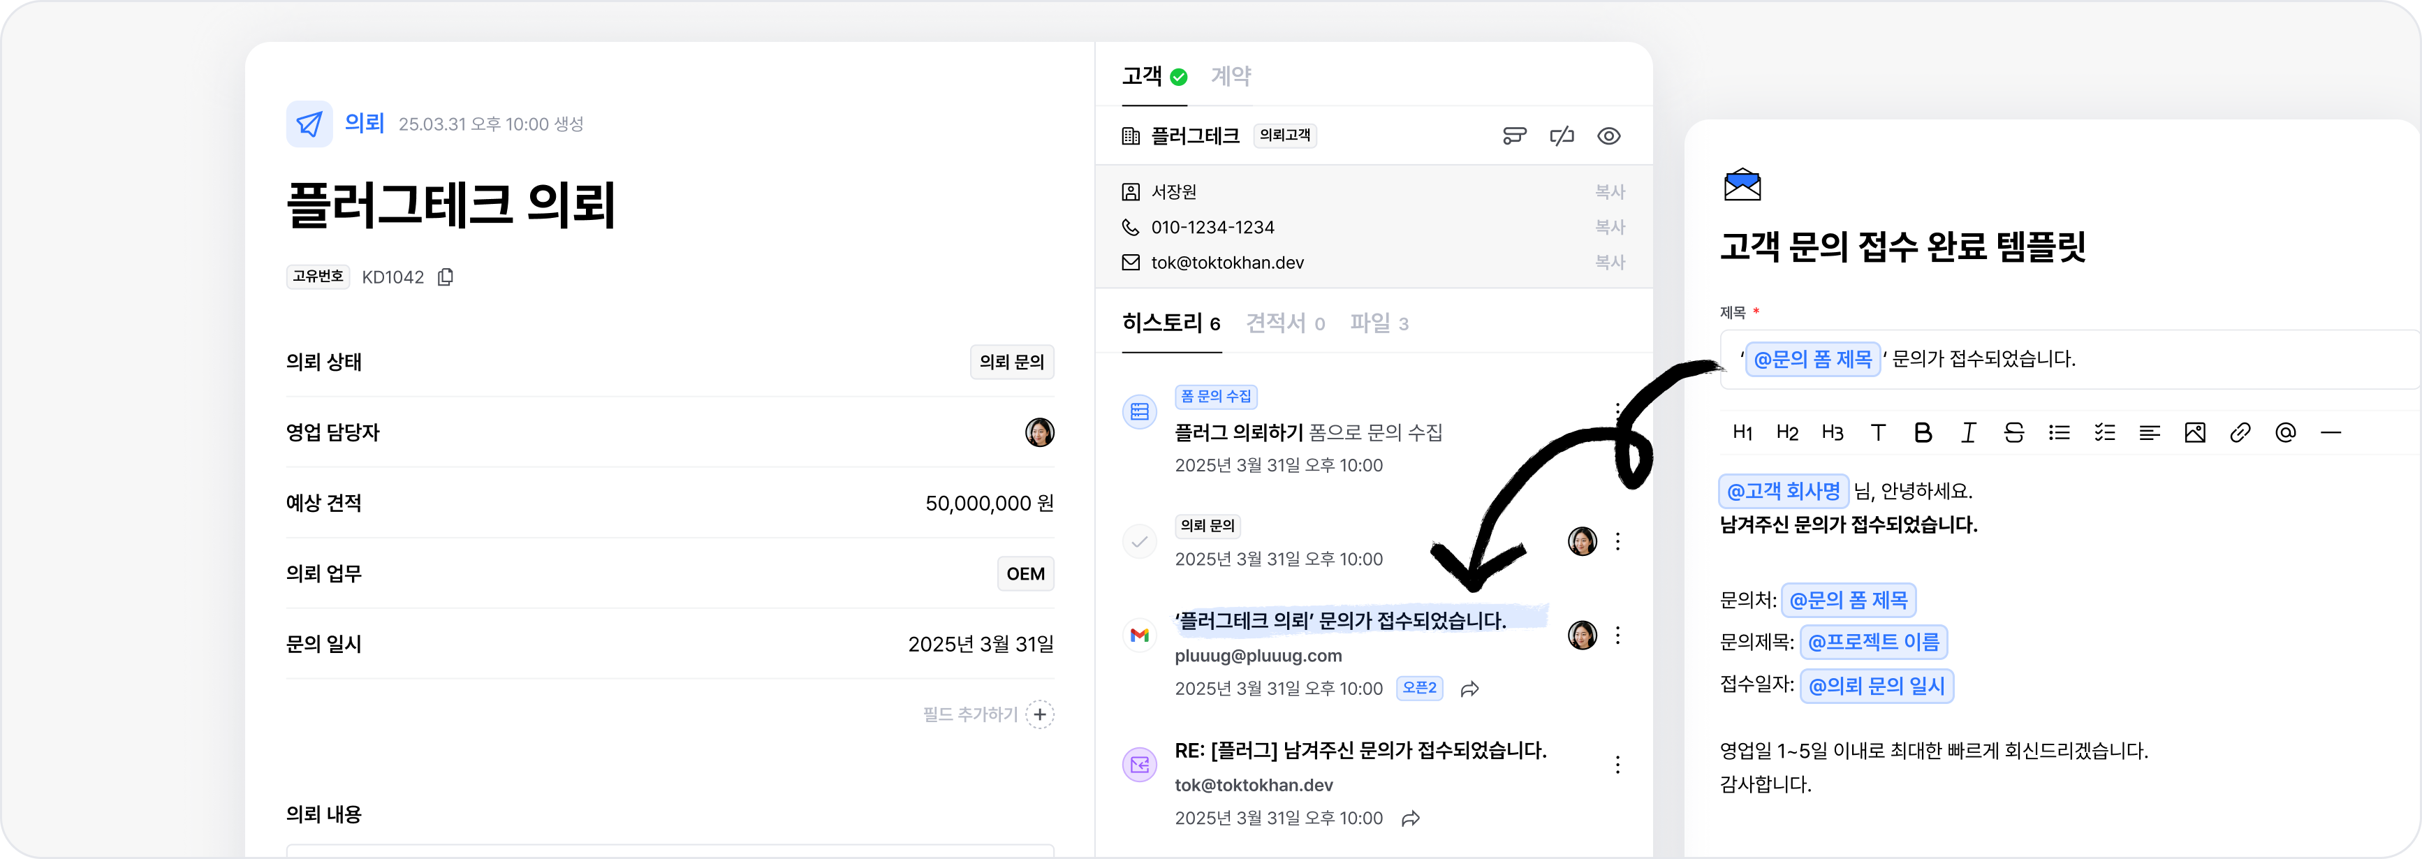Click the 의뢰 문의 history status tag
Screen dimensions: 2422x859
pos(1208,525)
